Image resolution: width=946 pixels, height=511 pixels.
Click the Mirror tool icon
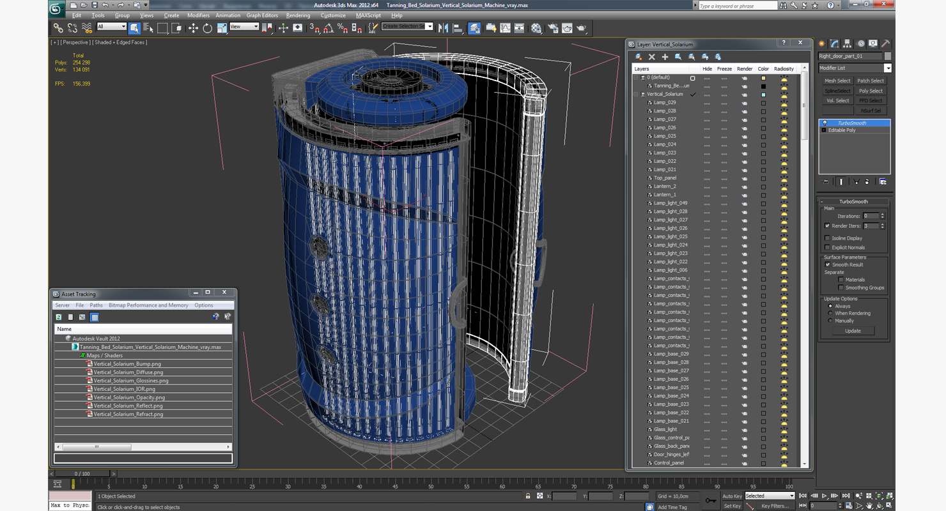[443, 28]
